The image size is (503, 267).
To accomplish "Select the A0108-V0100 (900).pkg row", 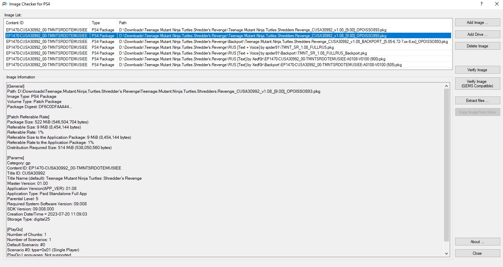I will pos(228,59).
